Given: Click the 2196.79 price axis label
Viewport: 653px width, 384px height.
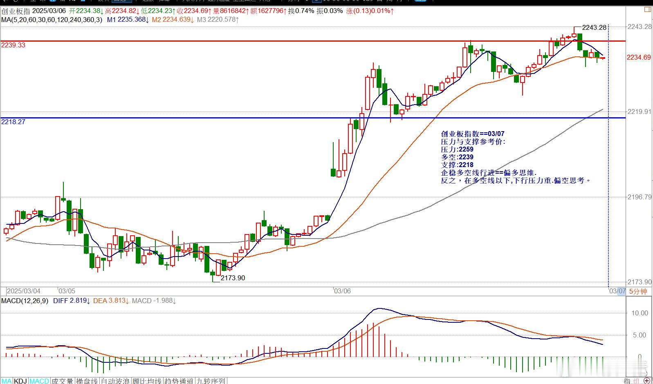Looking at the screenshot, I should (x=640, y=197).
